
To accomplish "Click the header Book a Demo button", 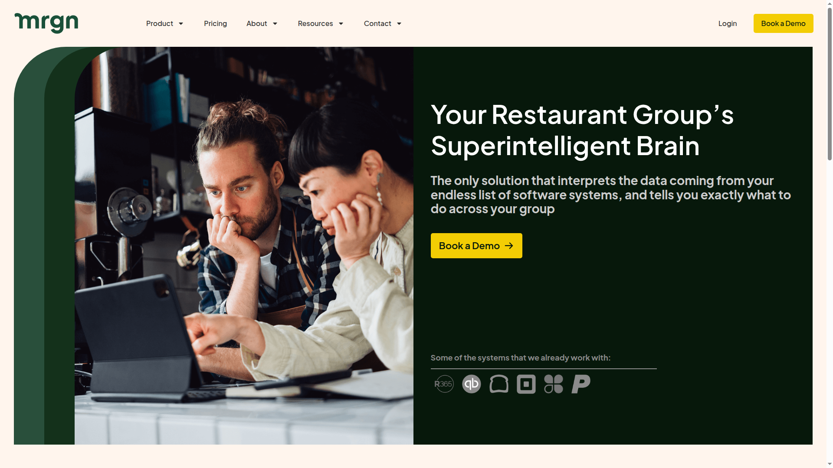I will click(x=784, y=23).
